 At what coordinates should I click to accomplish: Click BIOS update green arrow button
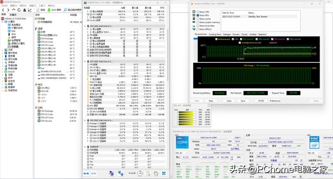(55, 10)
